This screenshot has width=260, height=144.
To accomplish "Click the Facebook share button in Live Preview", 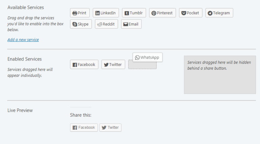I will [x=84, y=127].
